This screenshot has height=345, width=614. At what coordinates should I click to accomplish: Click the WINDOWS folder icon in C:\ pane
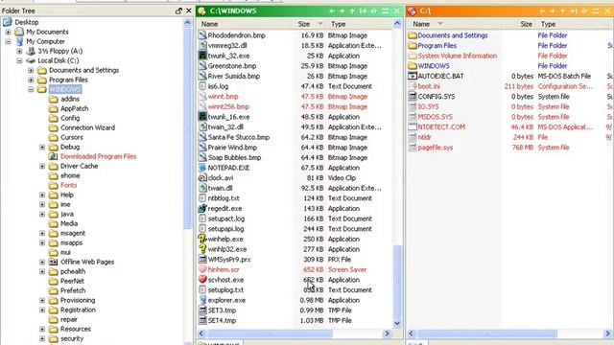click(412, 66)
